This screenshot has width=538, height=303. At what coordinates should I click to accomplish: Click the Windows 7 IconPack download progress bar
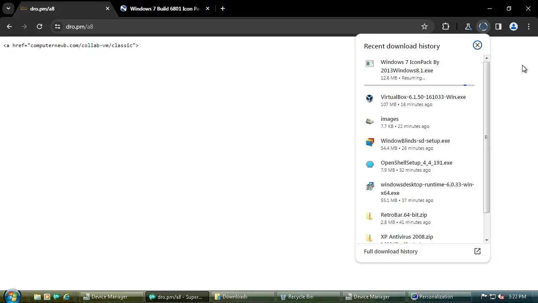pos(419,85)
